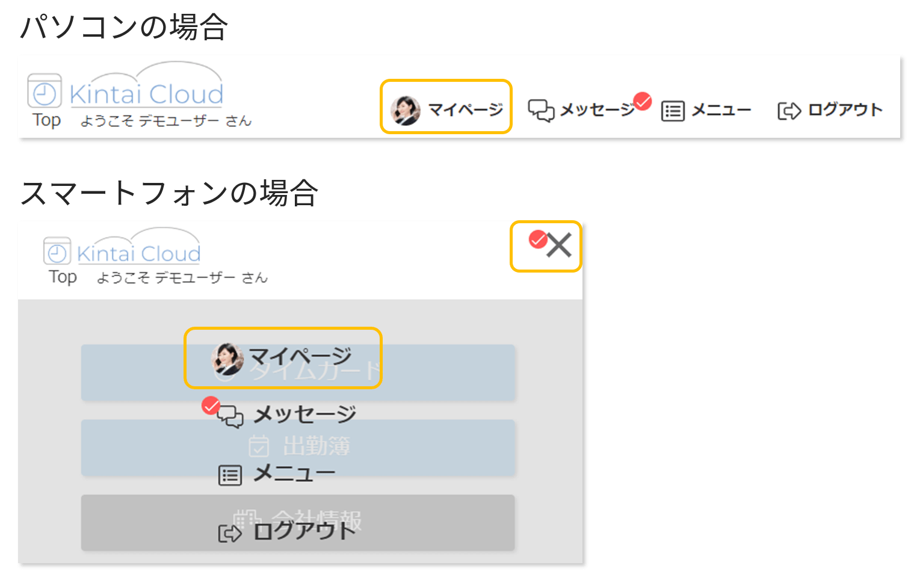Go to Top link under the desktop logo
This screenshot has width=908, height=571.
[x=47, y=120]
